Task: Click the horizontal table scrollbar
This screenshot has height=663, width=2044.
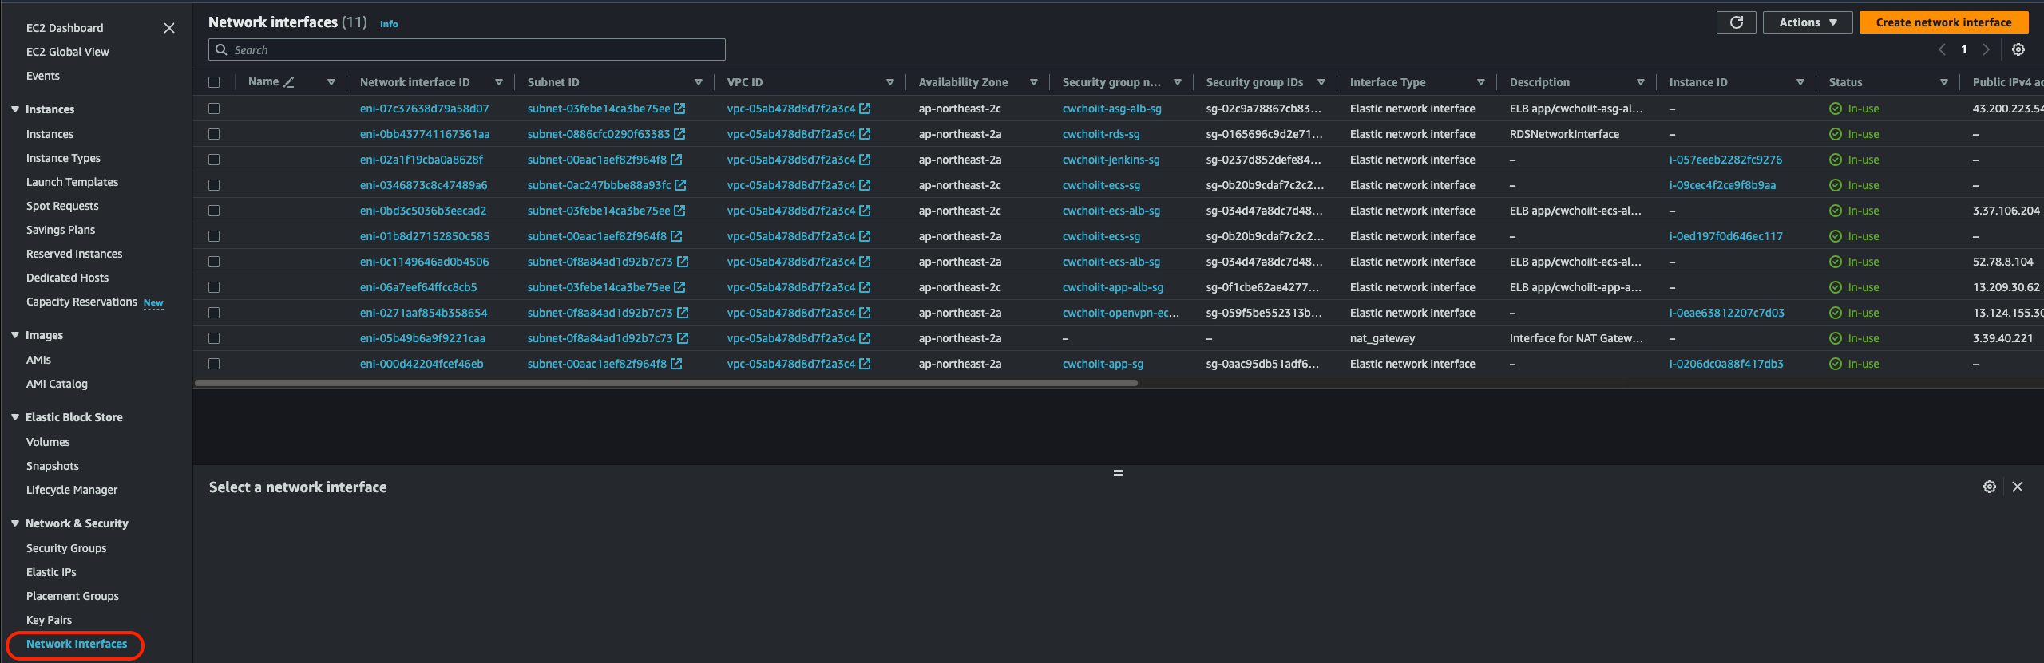Action: click(666, 383)
